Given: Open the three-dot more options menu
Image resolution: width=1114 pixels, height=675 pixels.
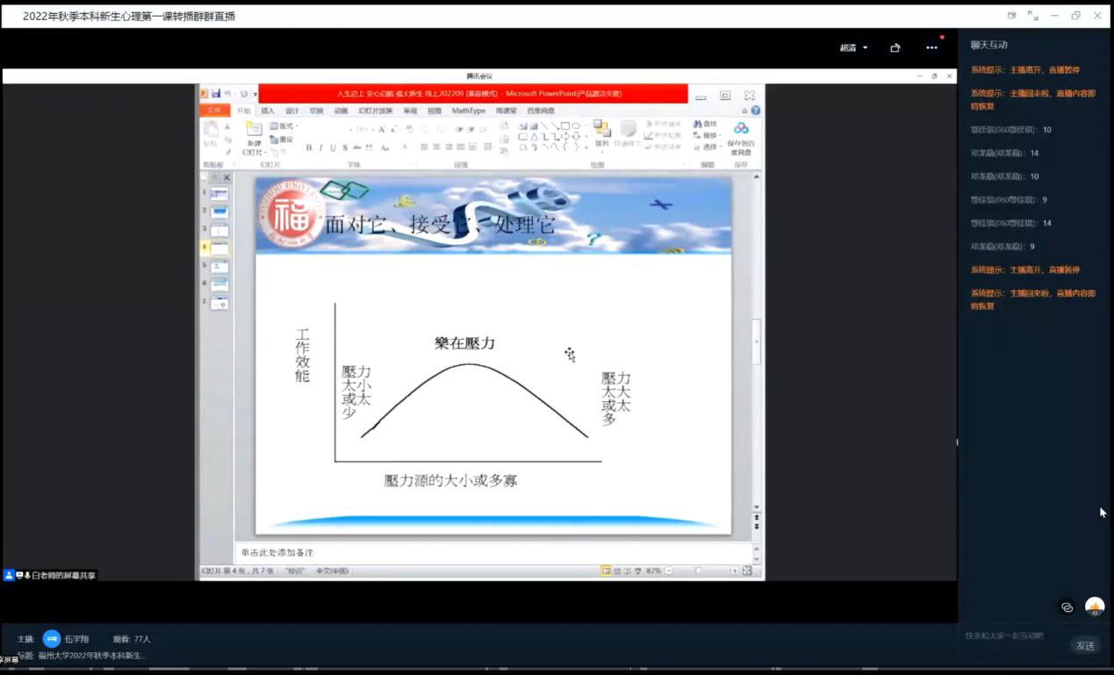Looking at the screenshot, I should [x=931, y=48].
